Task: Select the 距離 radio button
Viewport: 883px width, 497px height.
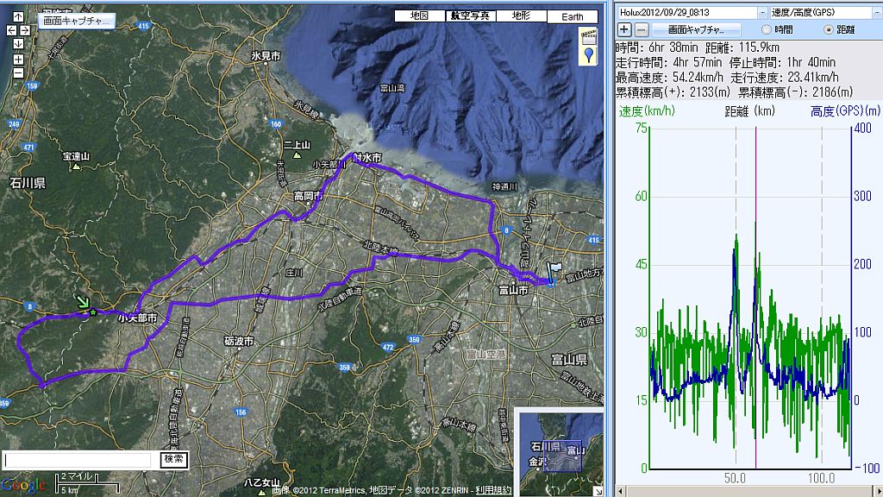Action: pyautogui.click(x=829, y=29)
